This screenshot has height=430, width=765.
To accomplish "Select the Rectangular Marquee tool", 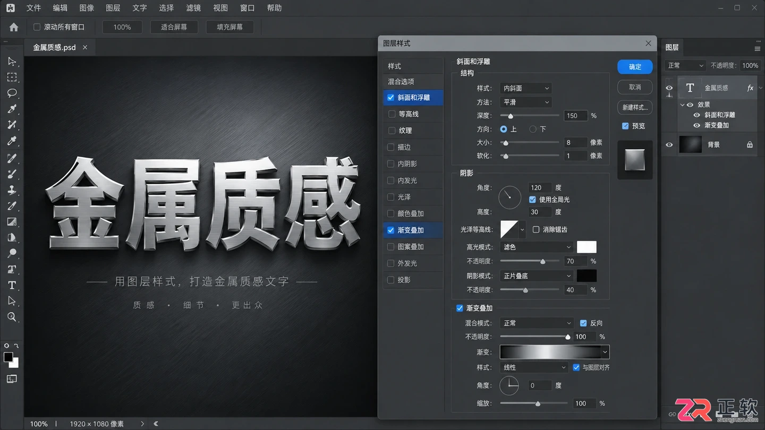I will coord(12,78).
